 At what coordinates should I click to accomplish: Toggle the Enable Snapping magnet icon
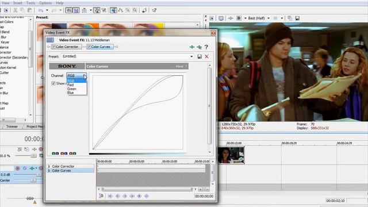[69, 10]
